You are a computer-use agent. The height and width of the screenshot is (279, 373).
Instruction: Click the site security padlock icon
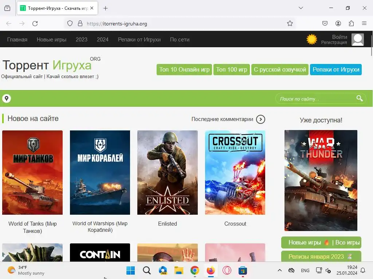80,24
